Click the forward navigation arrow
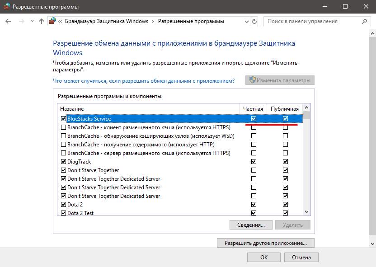 pos(22,21)
